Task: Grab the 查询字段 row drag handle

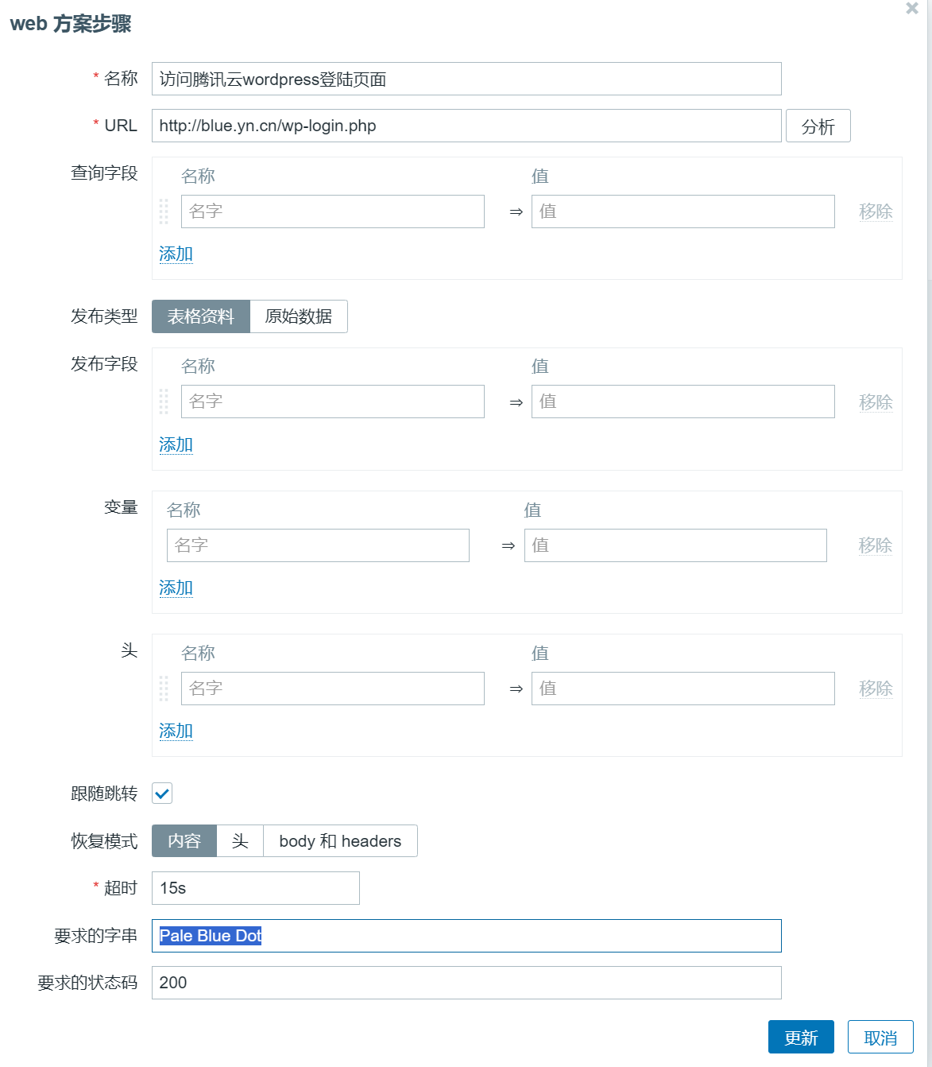Action: point(164,211)
